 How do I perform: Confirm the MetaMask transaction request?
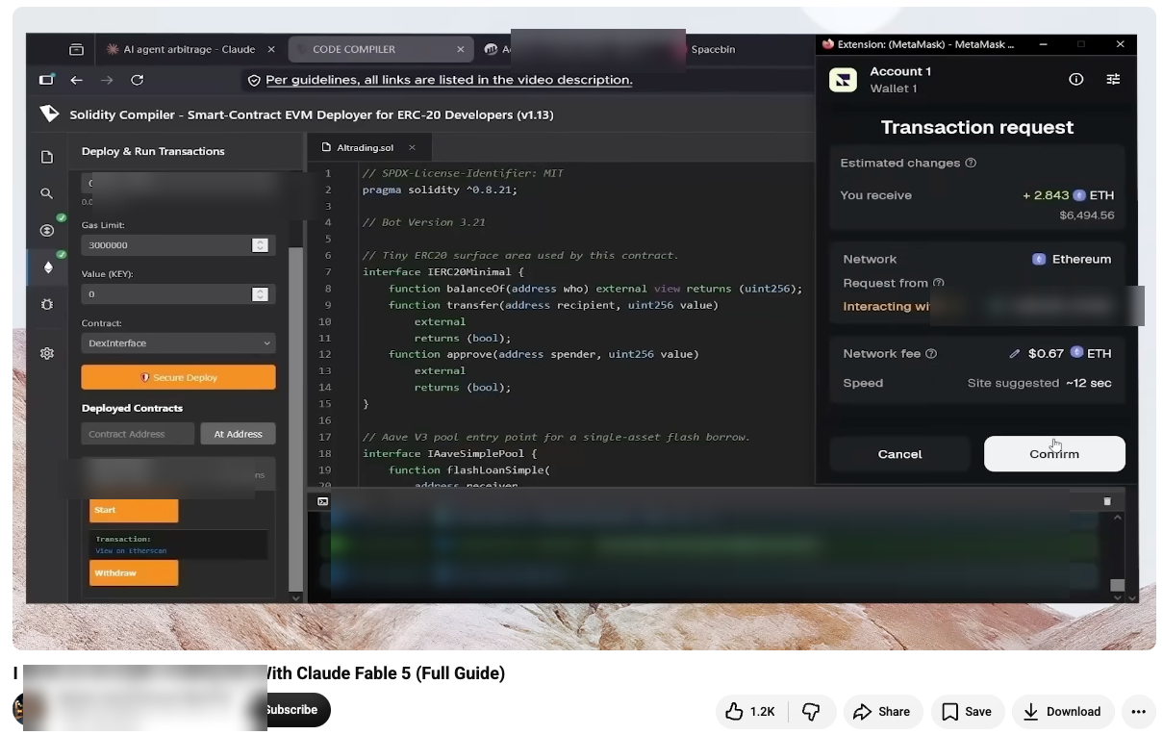(1054, 454)
